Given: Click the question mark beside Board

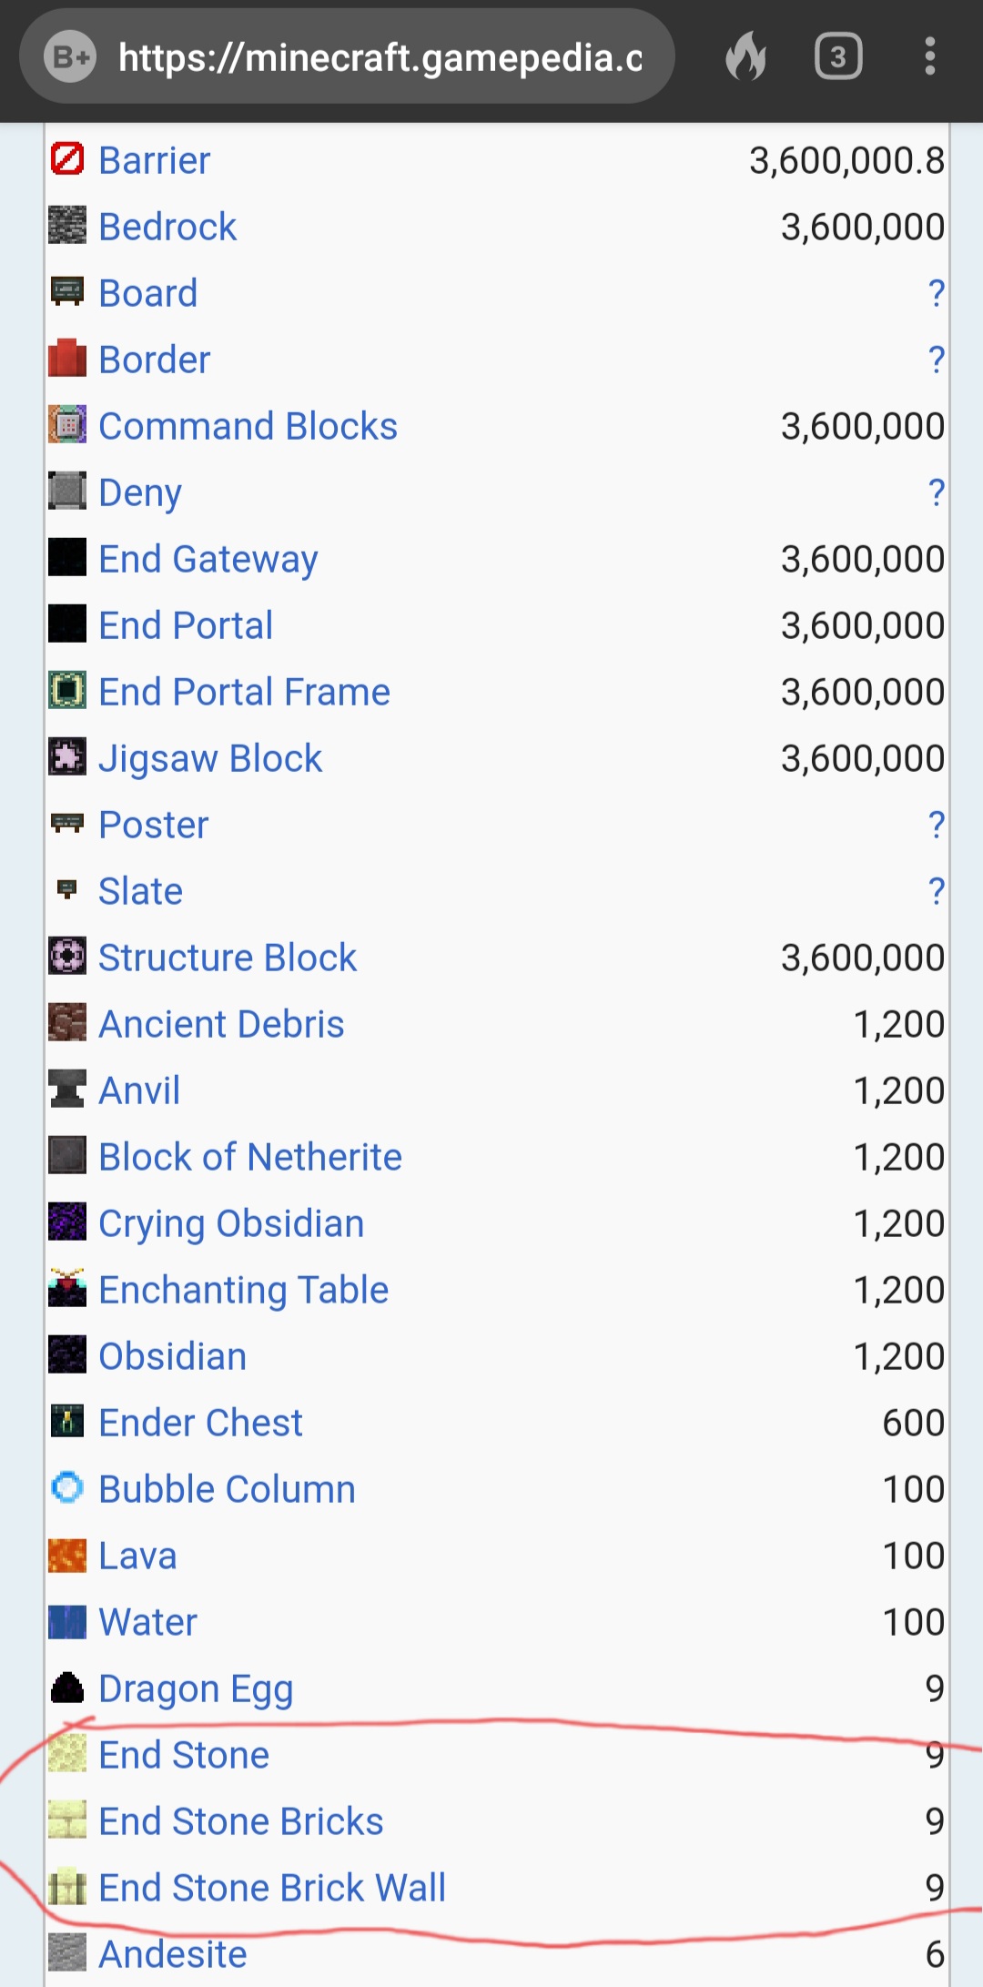Looking at the screenshot, I should [x=936, y=293].
